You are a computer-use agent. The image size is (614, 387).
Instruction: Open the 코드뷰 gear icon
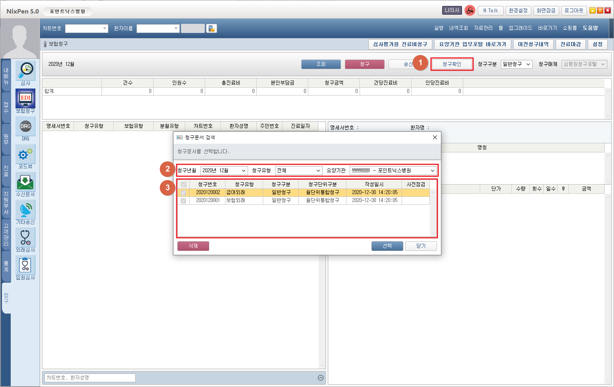coord(25,154)
